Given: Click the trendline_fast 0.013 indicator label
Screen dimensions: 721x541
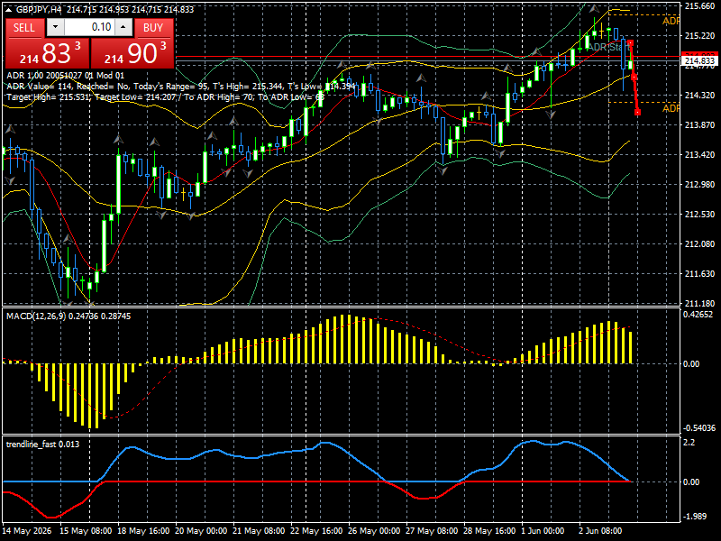Looking at the screenshot, I should click(42, 445).
